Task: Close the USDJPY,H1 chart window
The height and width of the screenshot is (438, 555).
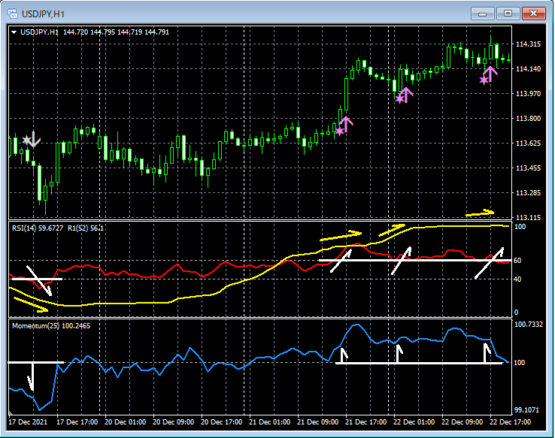Action: point(533,14)
